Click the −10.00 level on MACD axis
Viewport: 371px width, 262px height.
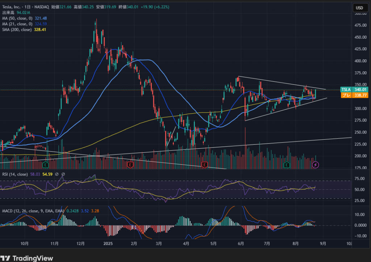360,236
